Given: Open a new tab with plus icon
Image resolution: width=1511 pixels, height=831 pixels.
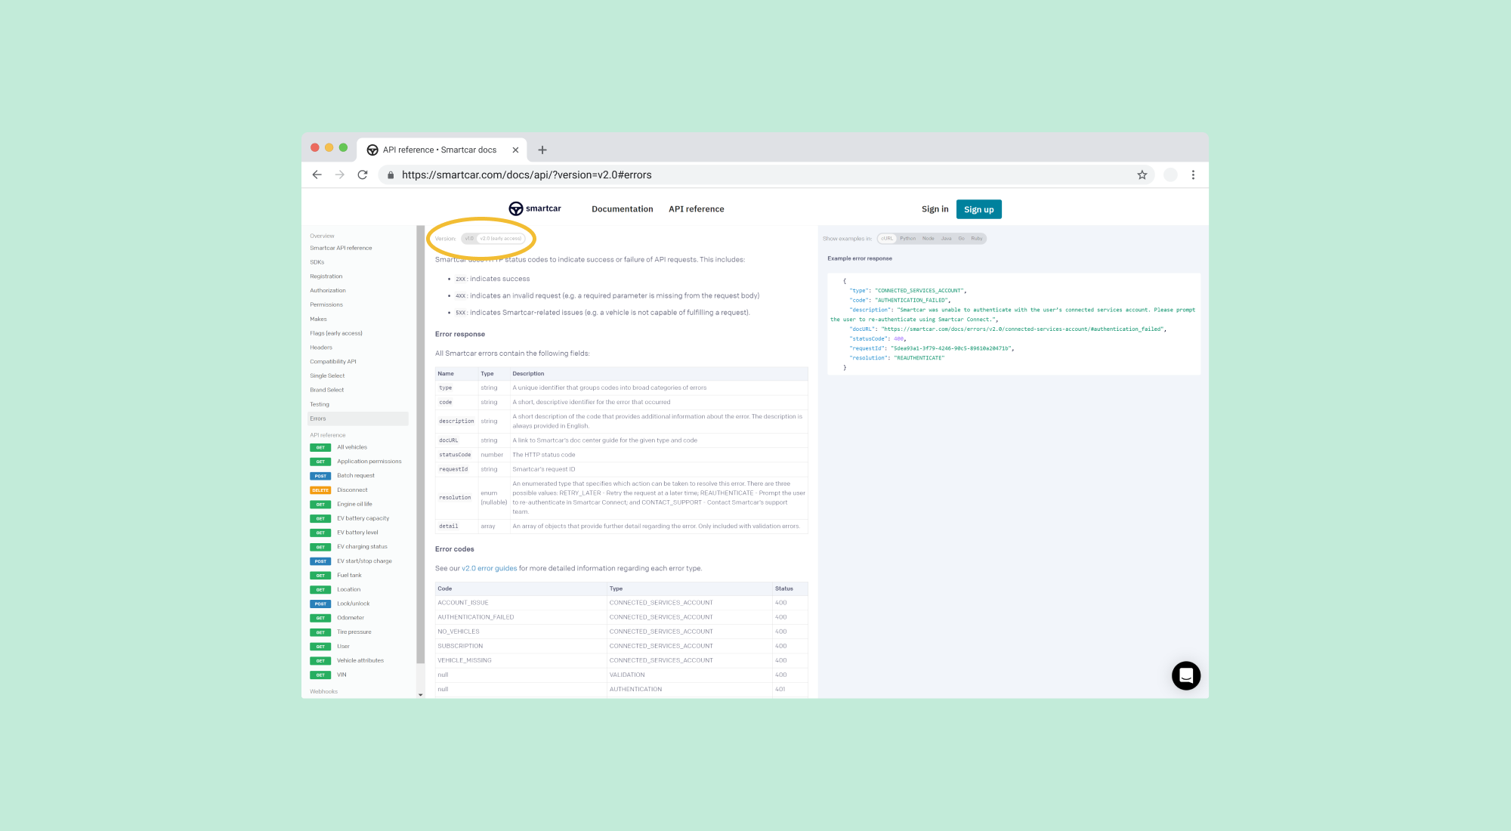Looking at the screenshot, I should (x=542, y=150).
